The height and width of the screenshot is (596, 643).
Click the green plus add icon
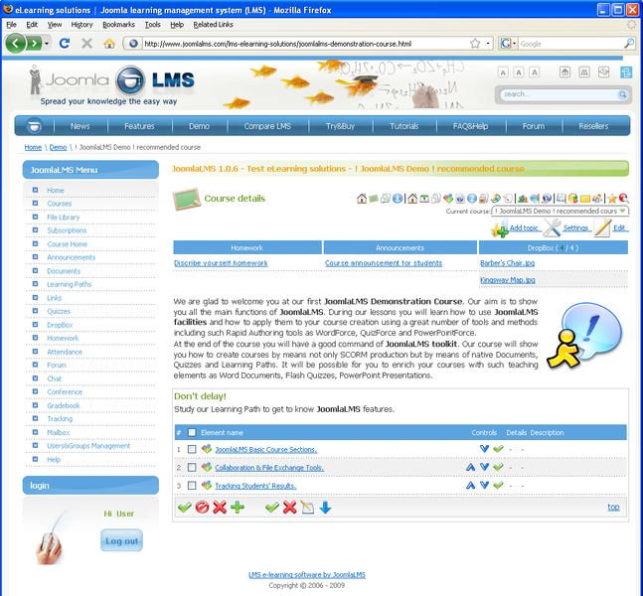point(238,507)
